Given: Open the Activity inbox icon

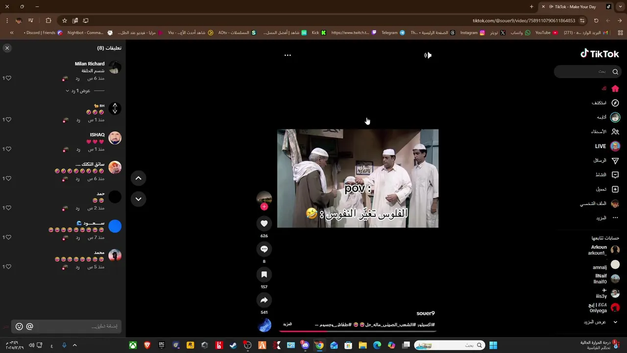Looking at the screenshot, I should (x=615, y=175).
